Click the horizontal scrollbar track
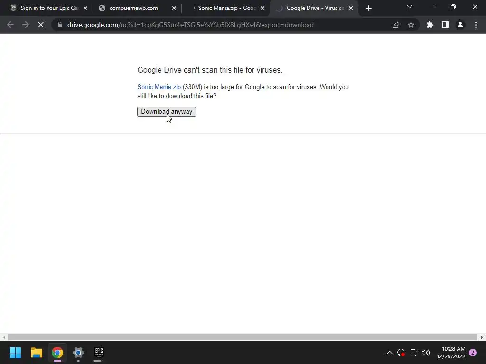 [242, 337]
